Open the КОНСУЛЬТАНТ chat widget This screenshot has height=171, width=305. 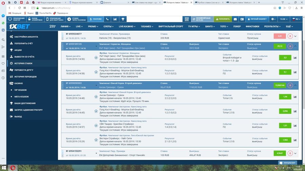pos(288,163)
